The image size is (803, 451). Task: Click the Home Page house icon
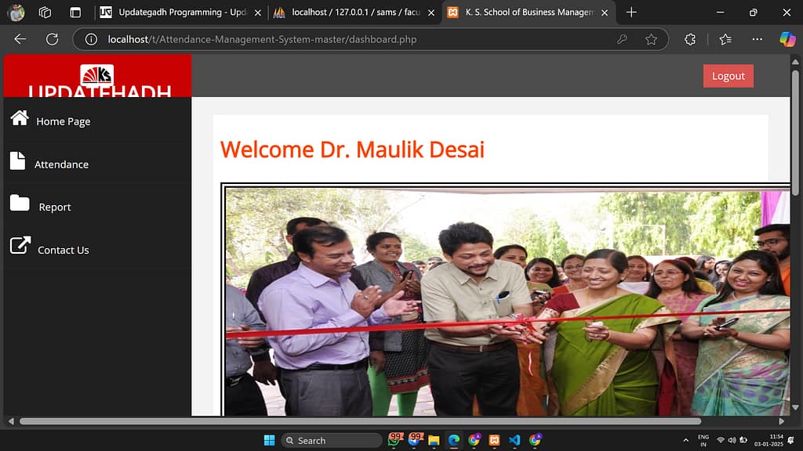point(19,118)
